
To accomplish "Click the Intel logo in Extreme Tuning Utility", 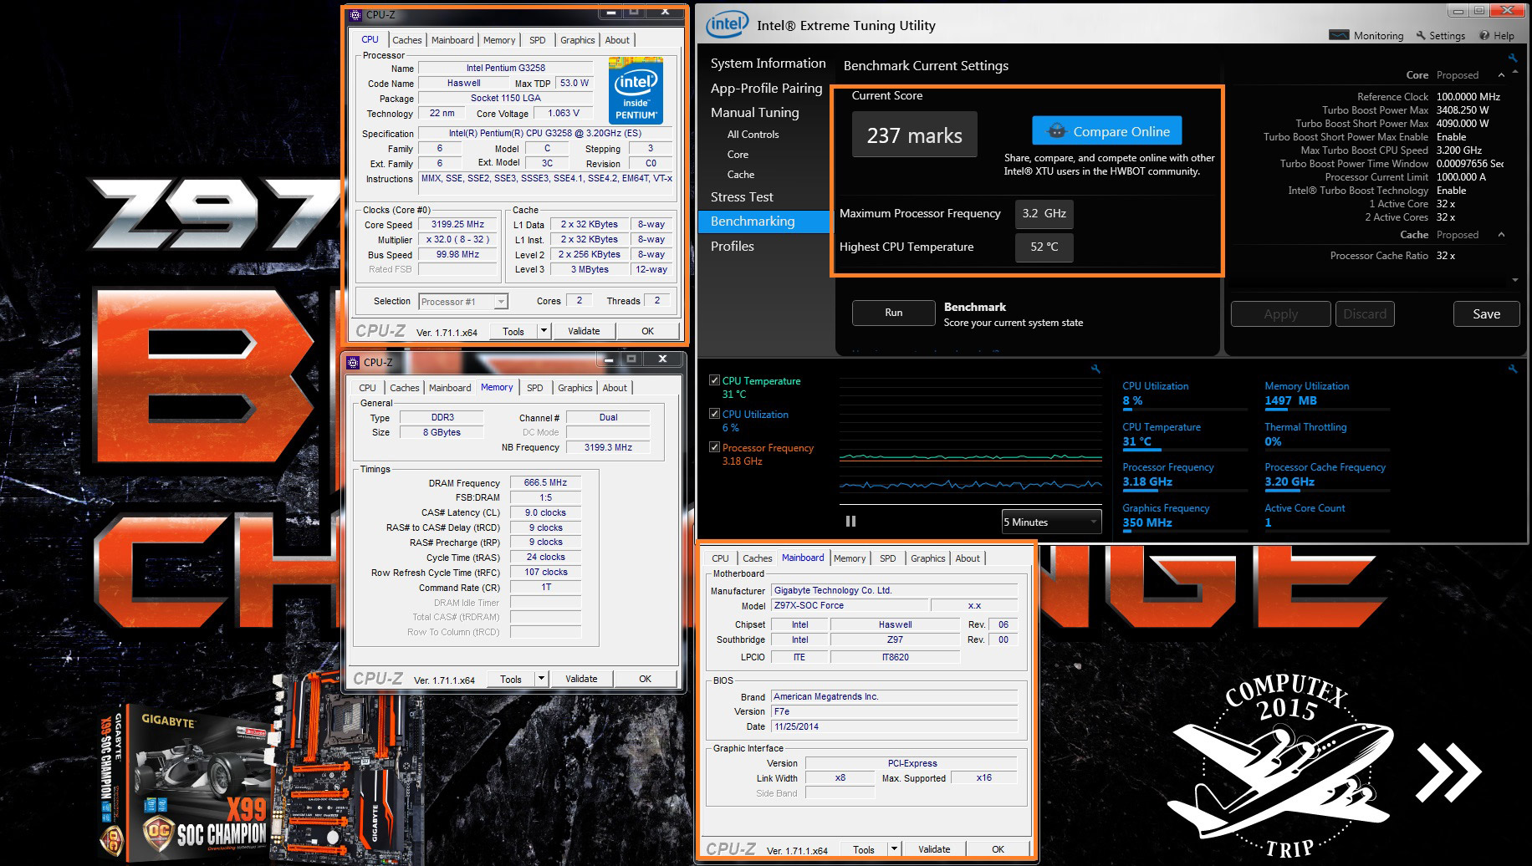I will [727, 25].
